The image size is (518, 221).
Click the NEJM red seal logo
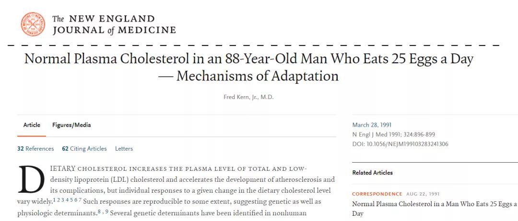(x=33, y=24)
